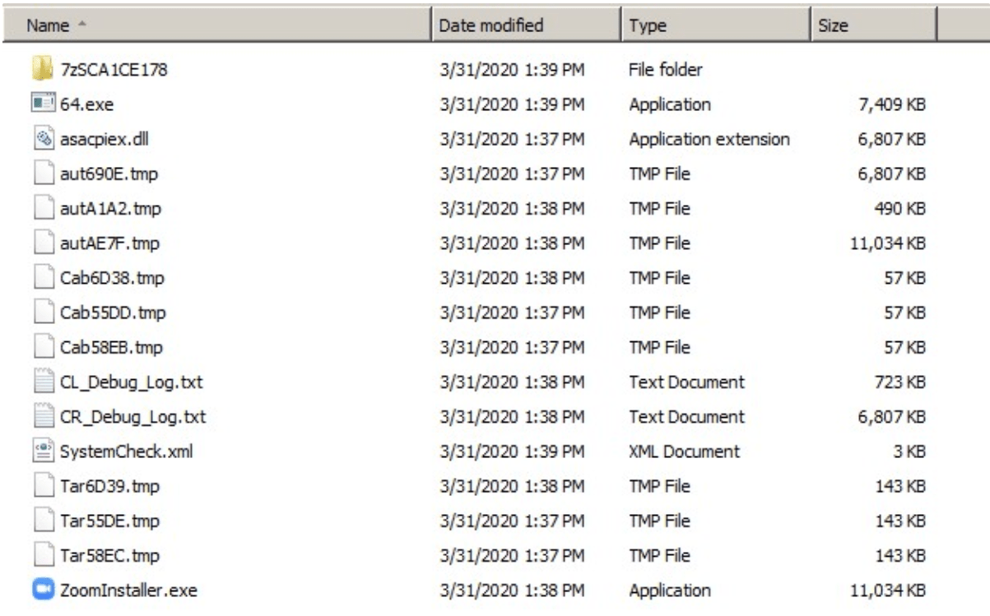
Task: Sort files by the Name column header
Action: 217,25
